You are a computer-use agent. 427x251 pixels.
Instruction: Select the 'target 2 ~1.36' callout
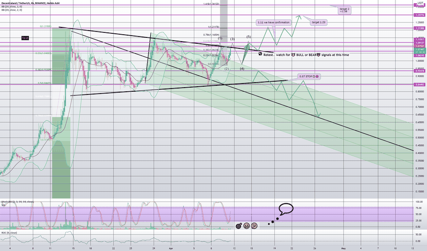click(344, 10)
